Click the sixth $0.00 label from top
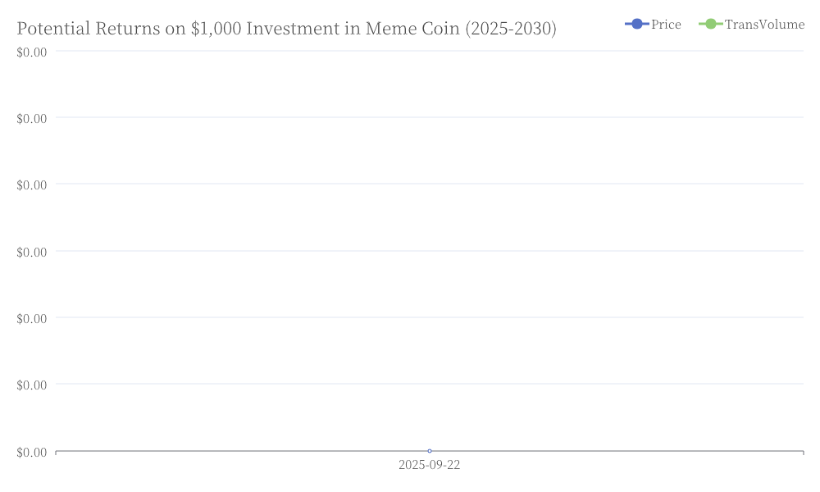This screenshot has height=492, width=820. 32,385
